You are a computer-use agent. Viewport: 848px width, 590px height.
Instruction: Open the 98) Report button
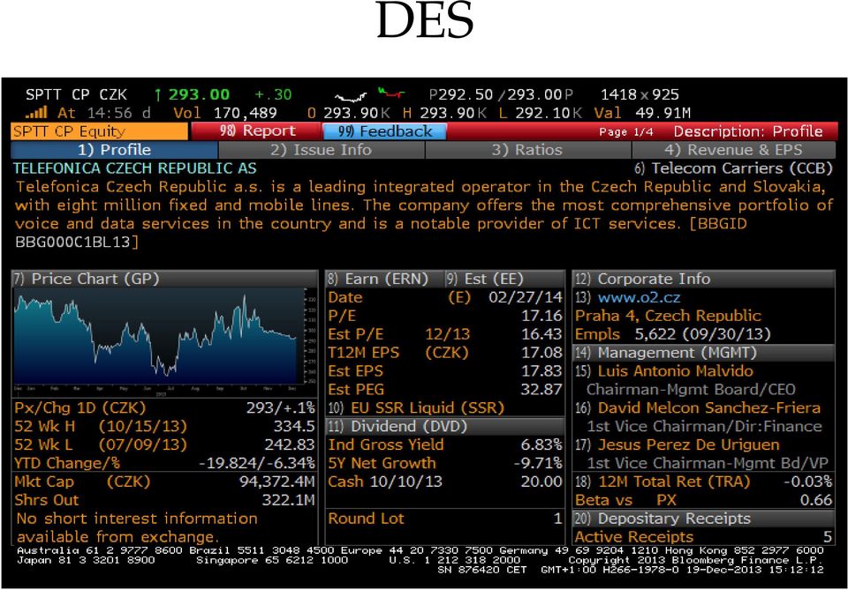tap(256, 131)
